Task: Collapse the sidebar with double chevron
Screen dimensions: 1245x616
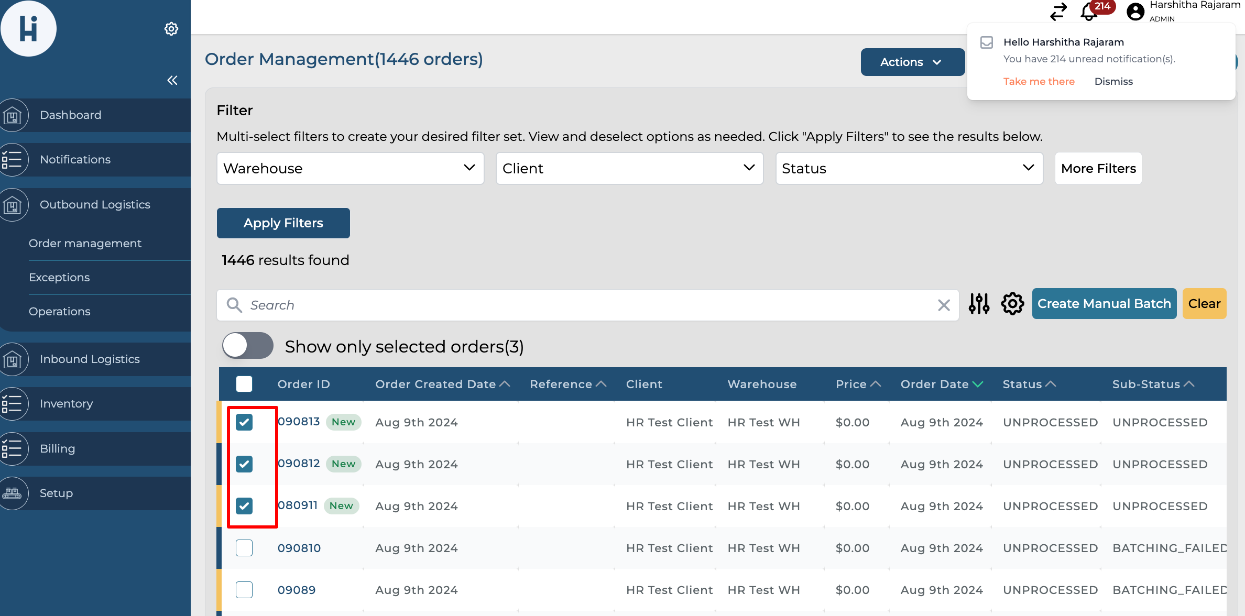Action: coord(172,80)
